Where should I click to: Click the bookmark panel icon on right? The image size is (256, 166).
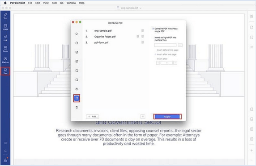pyautogui.click(x=252, y=37)
